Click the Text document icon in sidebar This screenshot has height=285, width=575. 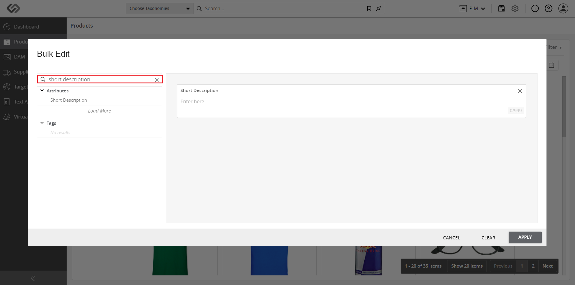coord(7,102)
